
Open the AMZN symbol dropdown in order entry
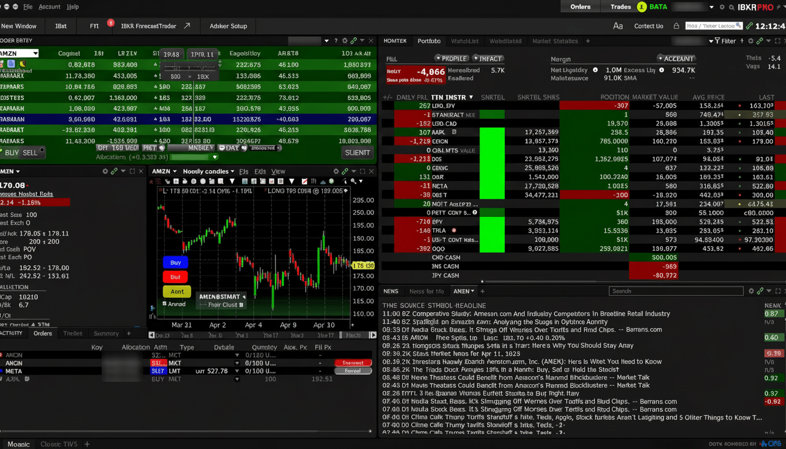coord(19,53)
